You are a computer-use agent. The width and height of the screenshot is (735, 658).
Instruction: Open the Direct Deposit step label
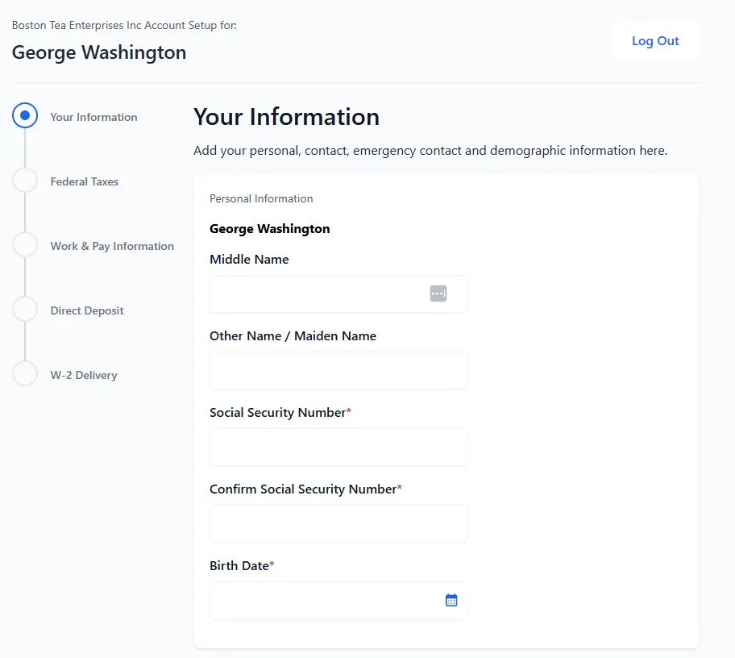pyautogui.click(x=87, y=310)
